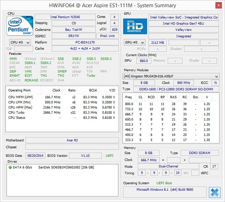Screen dimensions: 225x202
Task: Click the SSE4.2 feature flag
Action: [x=46, y=63]
